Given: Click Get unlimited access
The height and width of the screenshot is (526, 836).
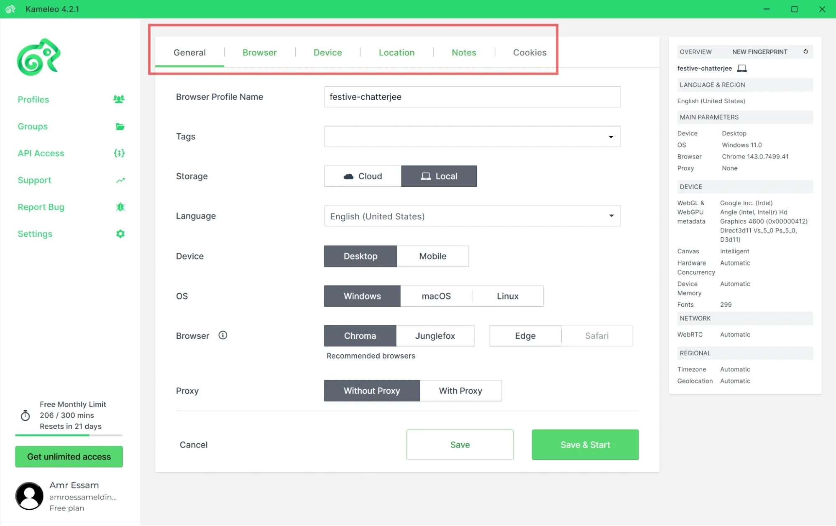Looking at the screenshot, I should [69, 457].
